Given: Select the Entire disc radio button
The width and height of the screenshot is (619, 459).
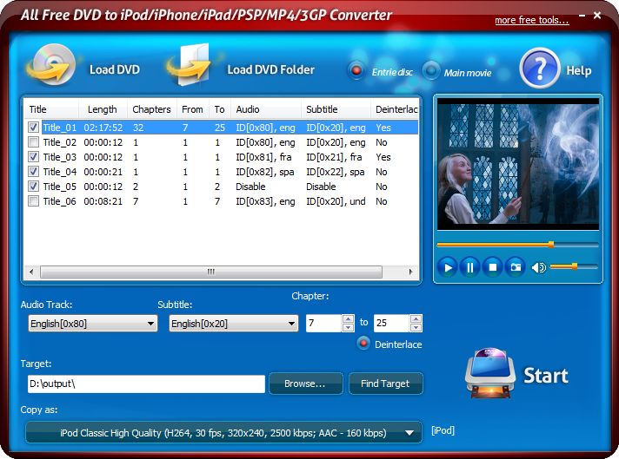Looking at the screenshot, I should (356, 71).
